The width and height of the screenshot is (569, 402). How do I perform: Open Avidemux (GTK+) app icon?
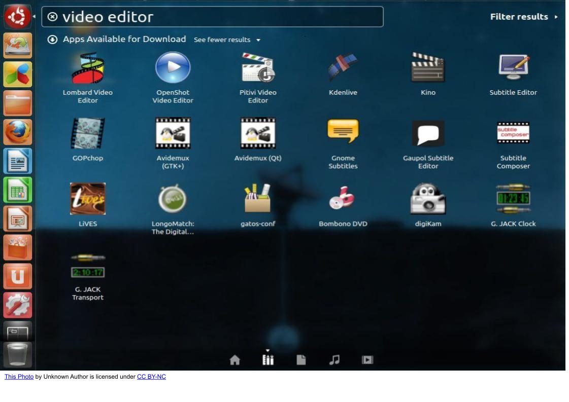(173, 133)
